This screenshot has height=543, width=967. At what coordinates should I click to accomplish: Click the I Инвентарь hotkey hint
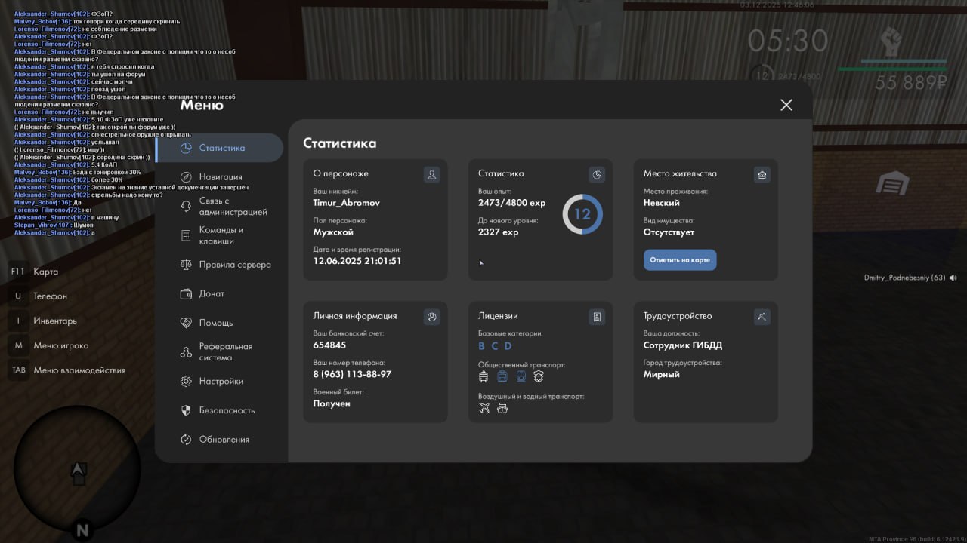coord(43,321)
